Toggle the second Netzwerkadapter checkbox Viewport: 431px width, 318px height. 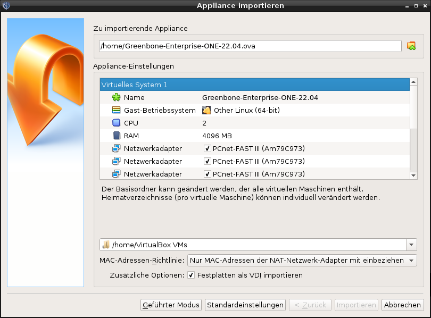pyautogui.click(x=208, y=161)
